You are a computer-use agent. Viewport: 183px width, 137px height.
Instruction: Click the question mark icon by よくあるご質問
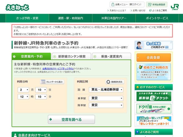(137, 132)
